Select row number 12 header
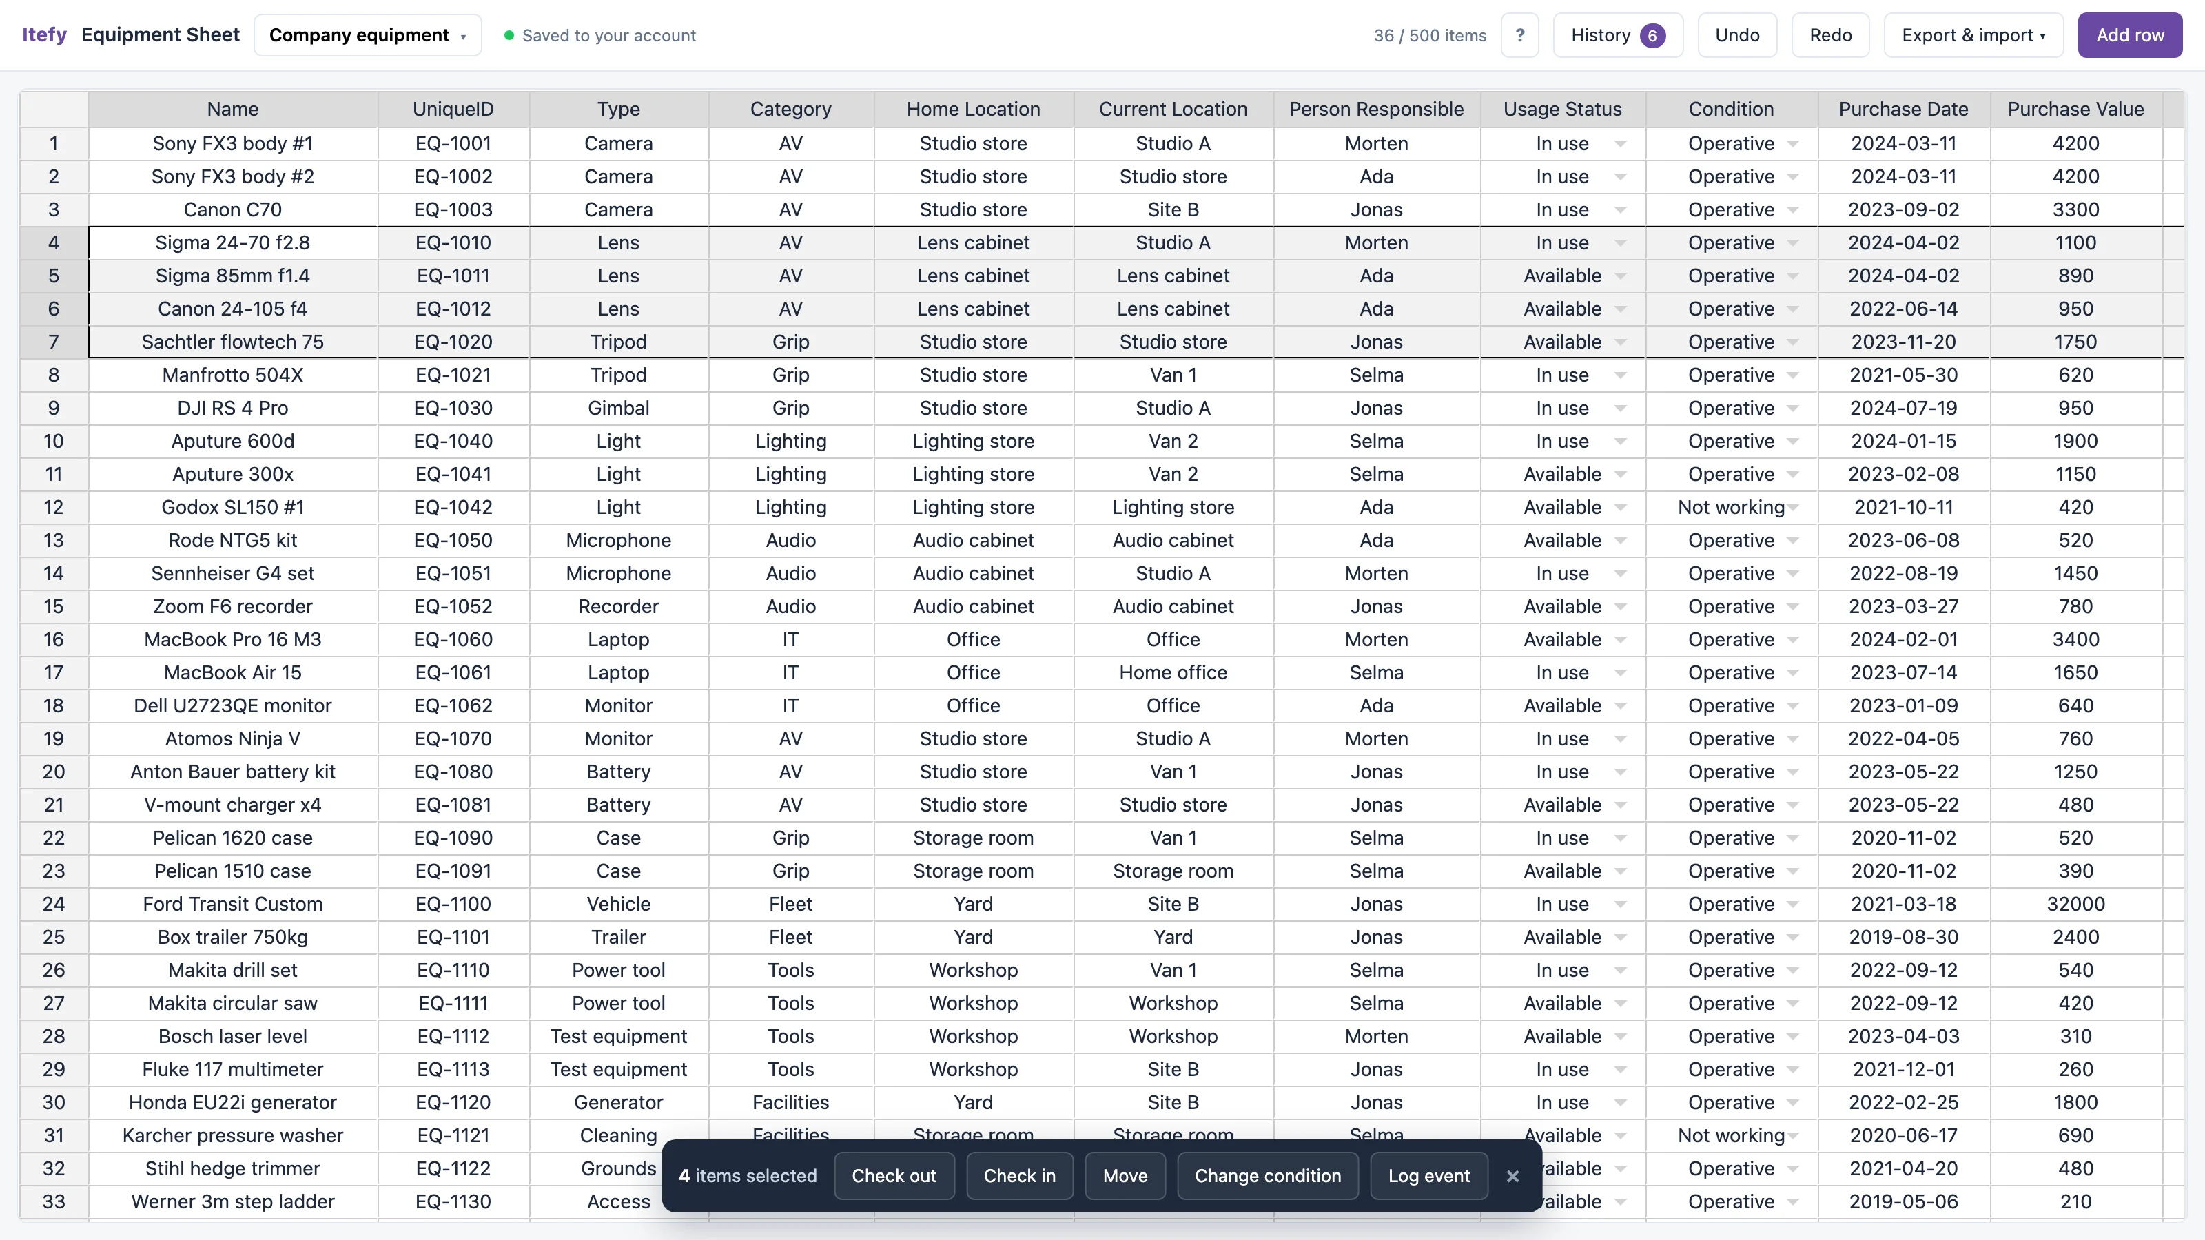Image resolution: width=2205 pixels, height=1240 pixels. [x=54, y=508]
